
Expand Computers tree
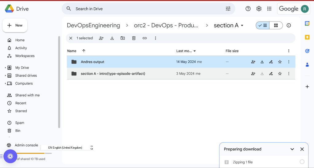pos(5,83)
